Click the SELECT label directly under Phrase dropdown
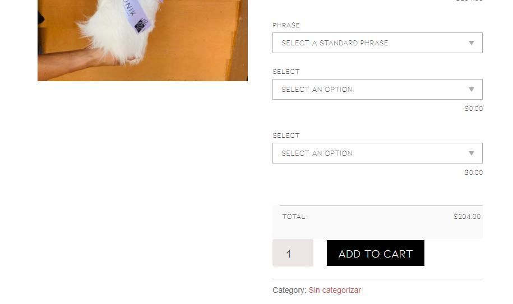This screenshot has width=513, height=304. click(x=286, y=72)
